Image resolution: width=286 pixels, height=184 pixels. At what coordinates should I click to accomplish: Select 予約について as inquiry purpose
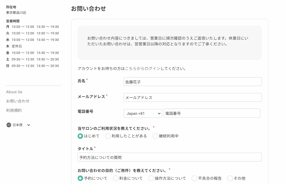coord(80,178)
